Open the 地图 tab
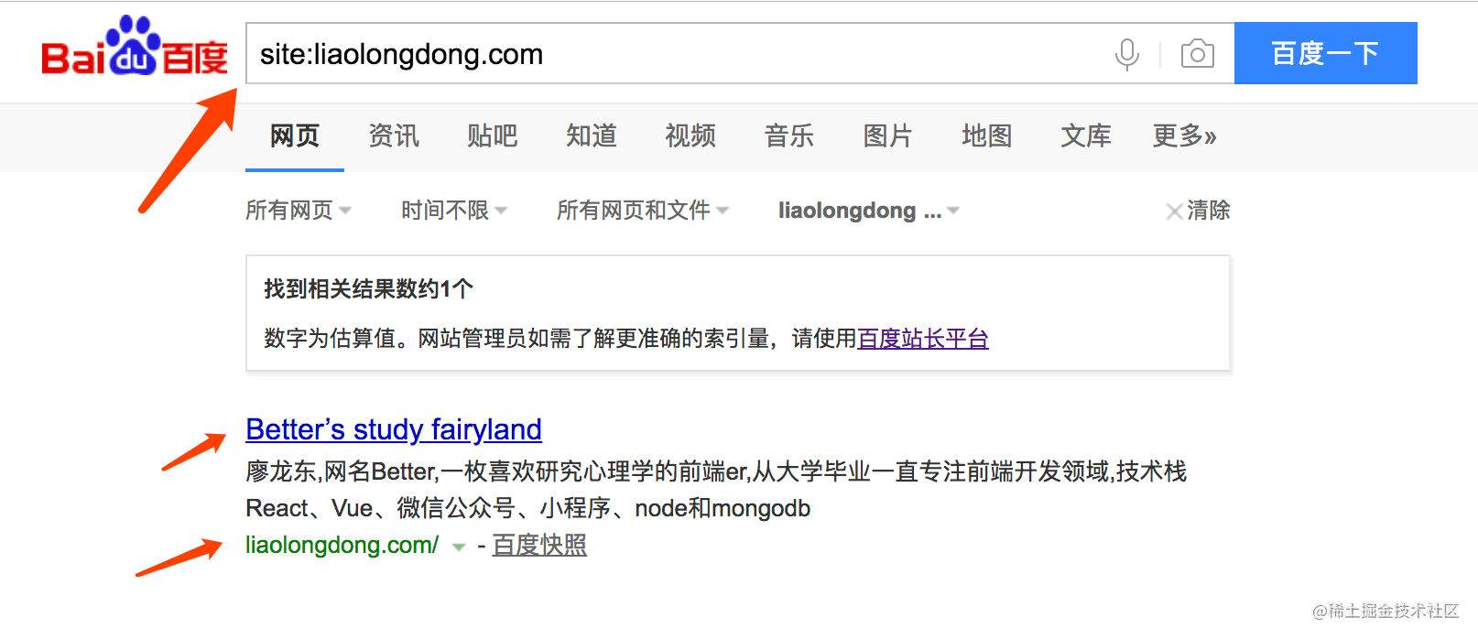1478x639 pixels. click(x=987, y=136)
